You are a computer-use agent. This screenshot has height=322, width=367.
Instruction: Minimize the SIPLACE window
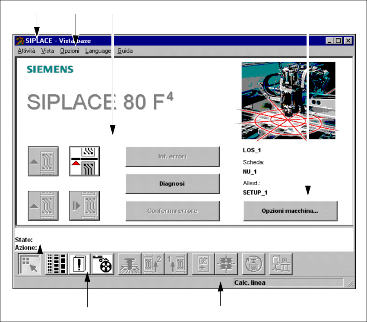tap(330, 41)
